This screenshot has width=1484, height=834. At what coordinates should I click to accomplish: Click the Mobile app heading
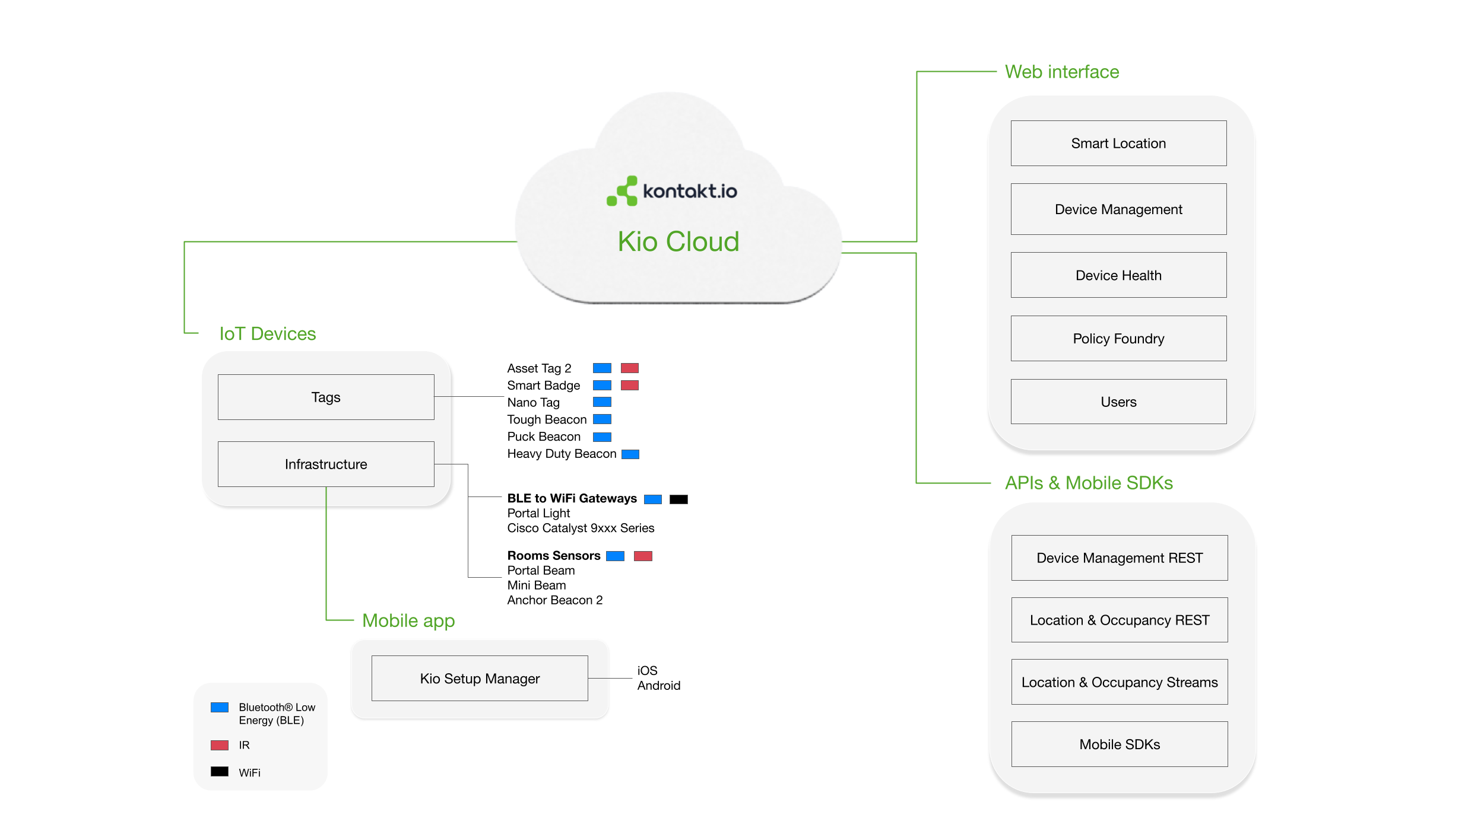pyautogui.click(x=408, y=620)
